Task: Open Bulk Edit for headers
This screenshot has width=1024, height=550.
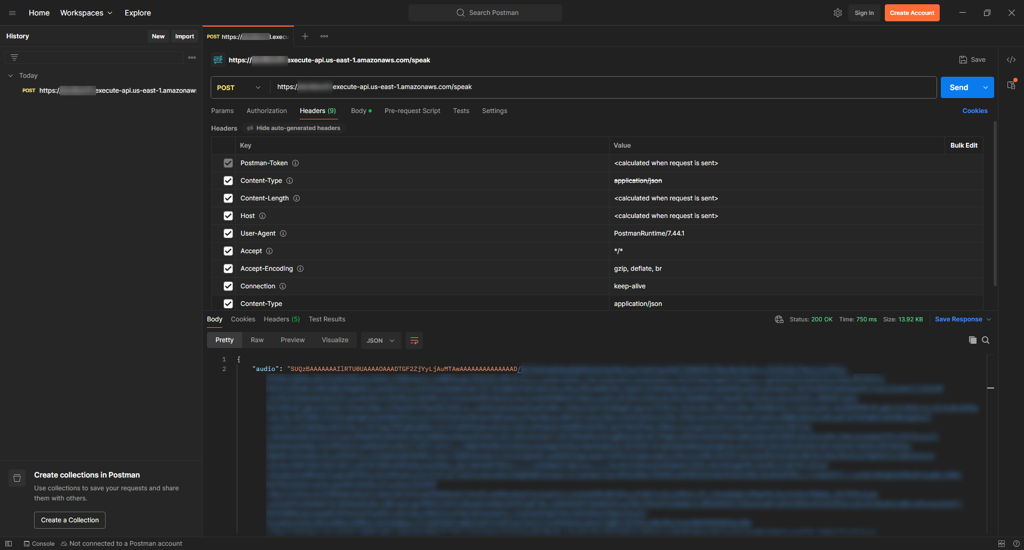Action: 964,145
